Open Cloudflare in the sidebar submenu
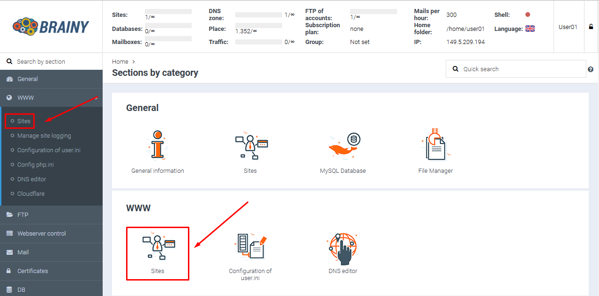This screenshot has height=296, width=599. tap(31, 194)
